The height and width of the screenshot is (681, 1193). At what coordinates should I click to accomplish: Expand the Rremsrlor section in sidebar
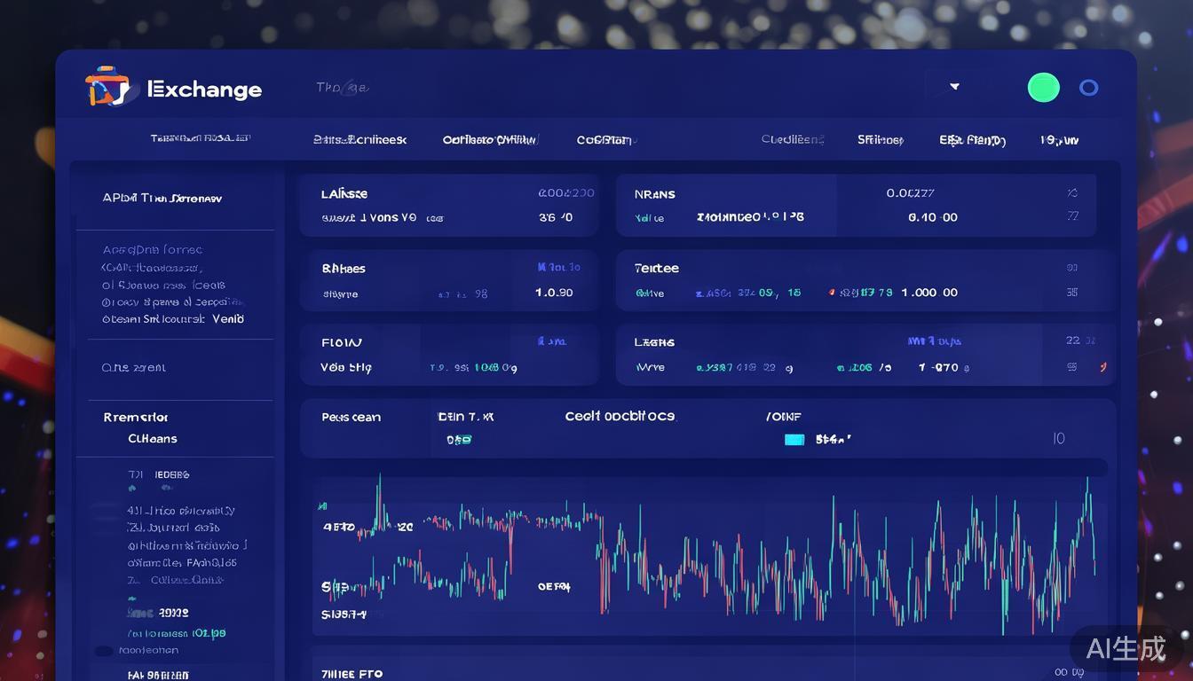136,417
